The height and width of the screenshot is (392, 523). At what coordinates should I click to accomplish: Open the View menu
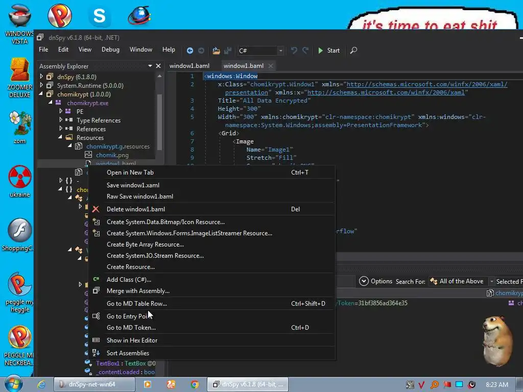click(x=85, y=50)
